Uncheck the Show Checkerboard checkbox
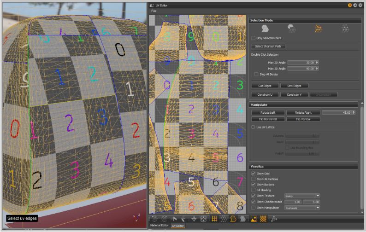The width and height of the screenshot is (366, 232). [253, 202]
